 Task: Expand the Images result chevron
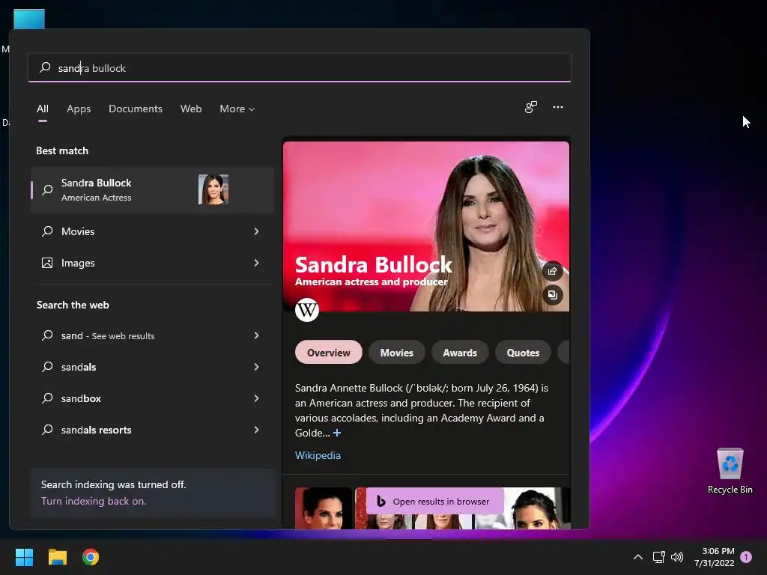pyautogui.click(x=256, y=263)
